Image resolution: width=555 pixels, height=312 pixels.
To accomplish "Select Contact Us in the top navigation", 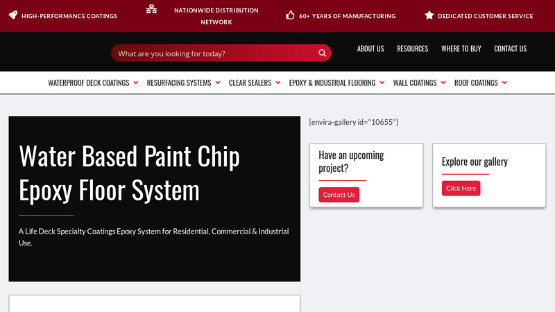I will [510, 49].
